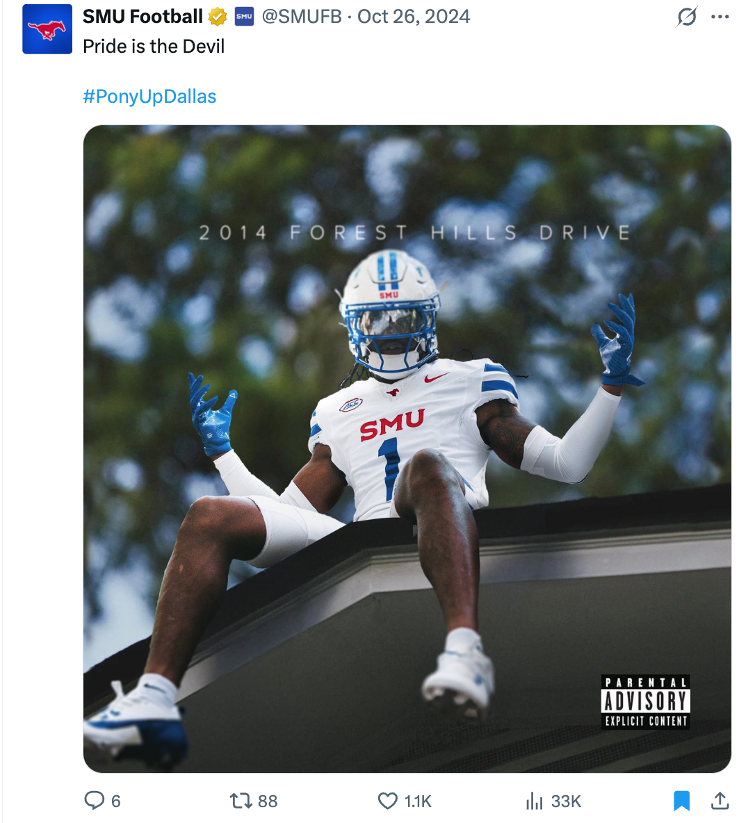Screen dimensions: 748x823
Task: Click the 1.1K likes count
Action: 418,801
